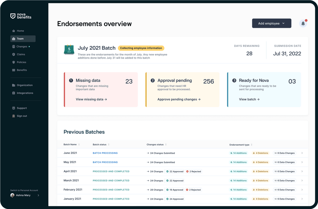The image size is (318, 209).
Task: Click View missing data link
Action: (91, 99)
